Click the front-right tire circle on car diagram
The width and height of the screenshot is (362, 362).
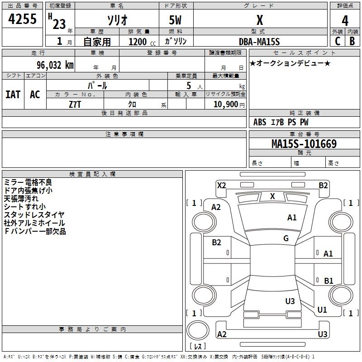point(341,222)
